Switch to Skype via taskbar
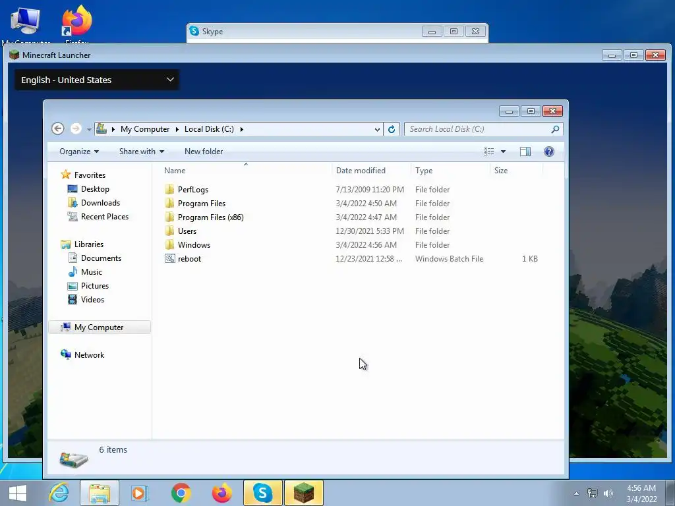 pyautogui.click(x=262, y=493)
